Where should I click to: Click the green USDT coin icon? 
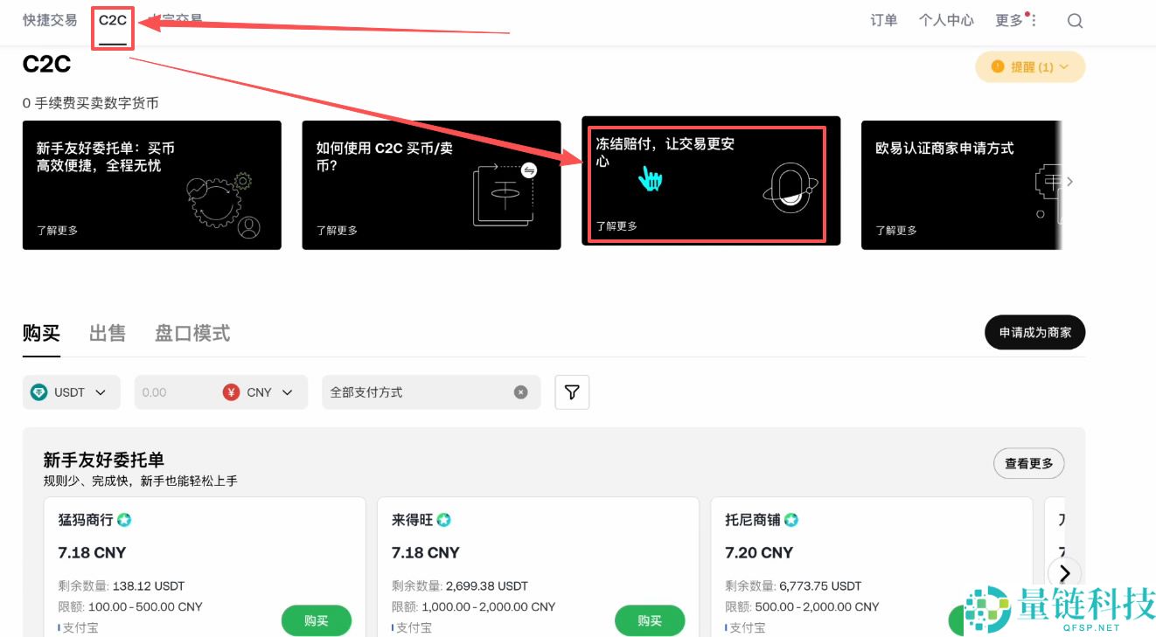(x=38, y=392)
